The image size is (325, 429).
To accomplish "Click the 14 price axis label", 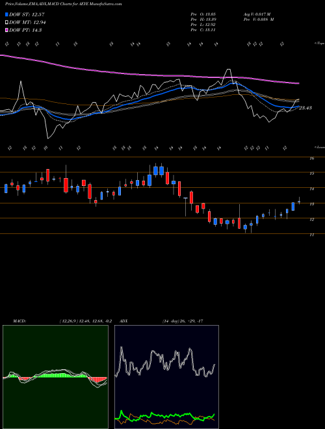I will point(312,188).
